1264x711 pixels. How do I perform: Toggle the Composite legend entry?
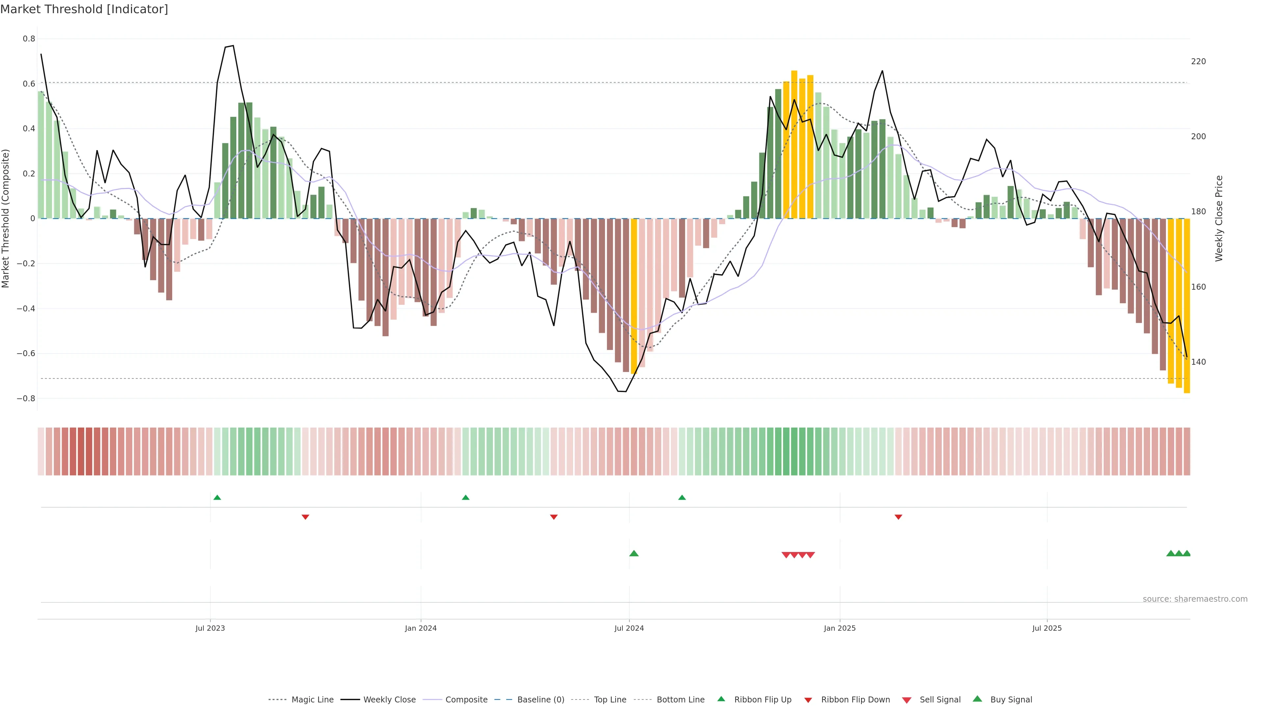[x=466, y=700]
